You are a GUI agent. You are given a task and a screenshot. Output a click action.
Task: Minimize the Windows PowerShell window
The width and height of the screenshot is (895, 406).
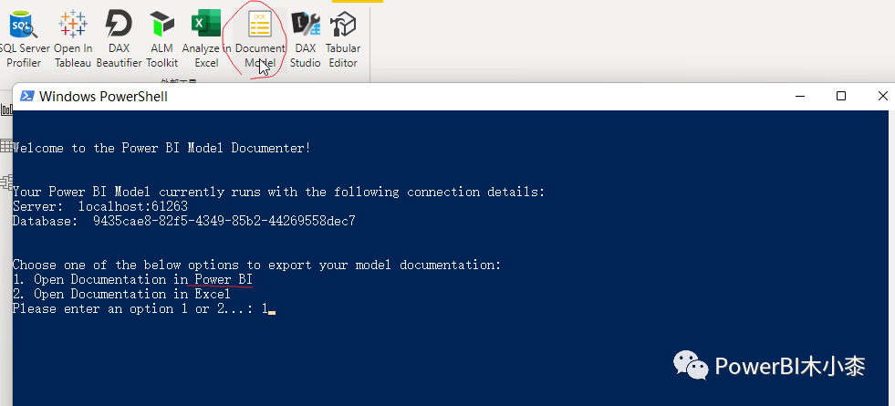tap(799, 97)
